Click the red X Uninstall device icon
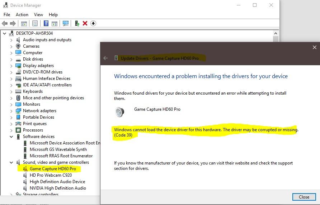The image size is (320, 205). 85,23
